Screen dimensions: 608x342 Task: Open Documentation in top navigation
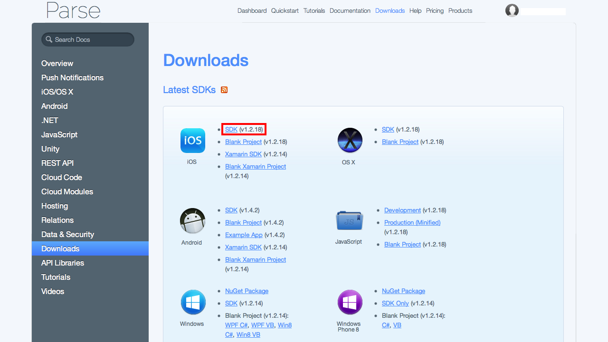click(x=350, y=10)
